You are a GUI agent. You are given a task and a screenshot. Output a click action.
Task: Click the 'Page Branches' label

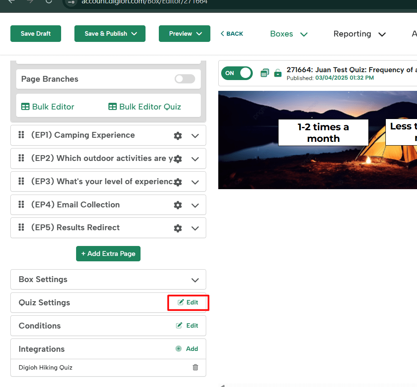coord(50,79)
